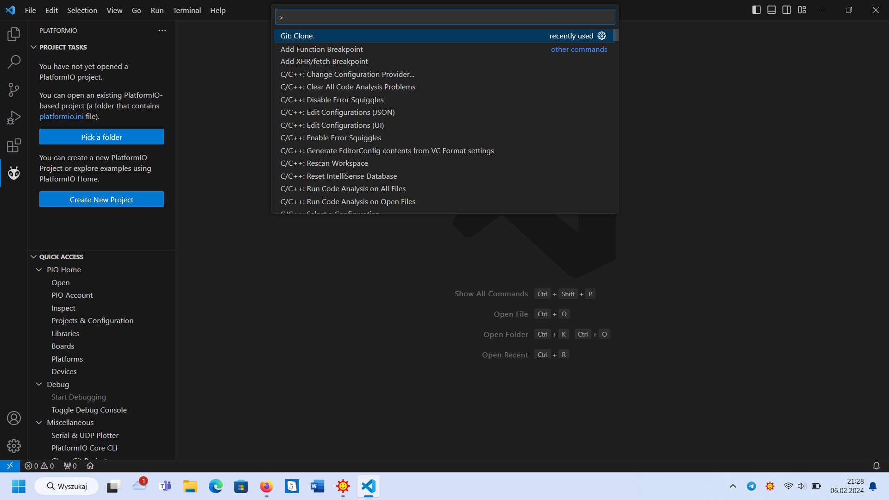The height and width of the screenshot is (500, 889).
Task: Open Libraries in Quick Access
Action: [x=65, y=334]
